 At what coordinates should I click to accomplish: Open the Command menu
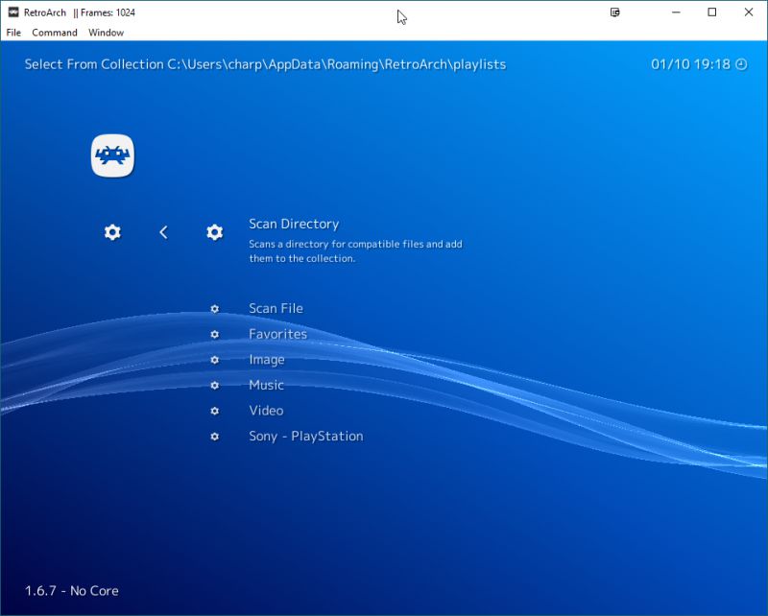(x=54, y=32)
